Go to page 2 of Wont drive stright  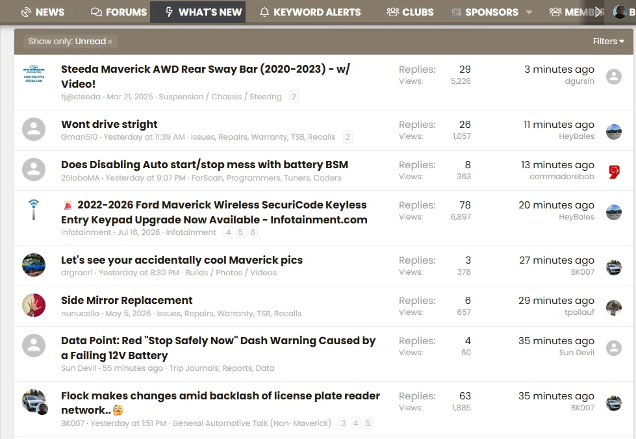(x=348, y=137)
